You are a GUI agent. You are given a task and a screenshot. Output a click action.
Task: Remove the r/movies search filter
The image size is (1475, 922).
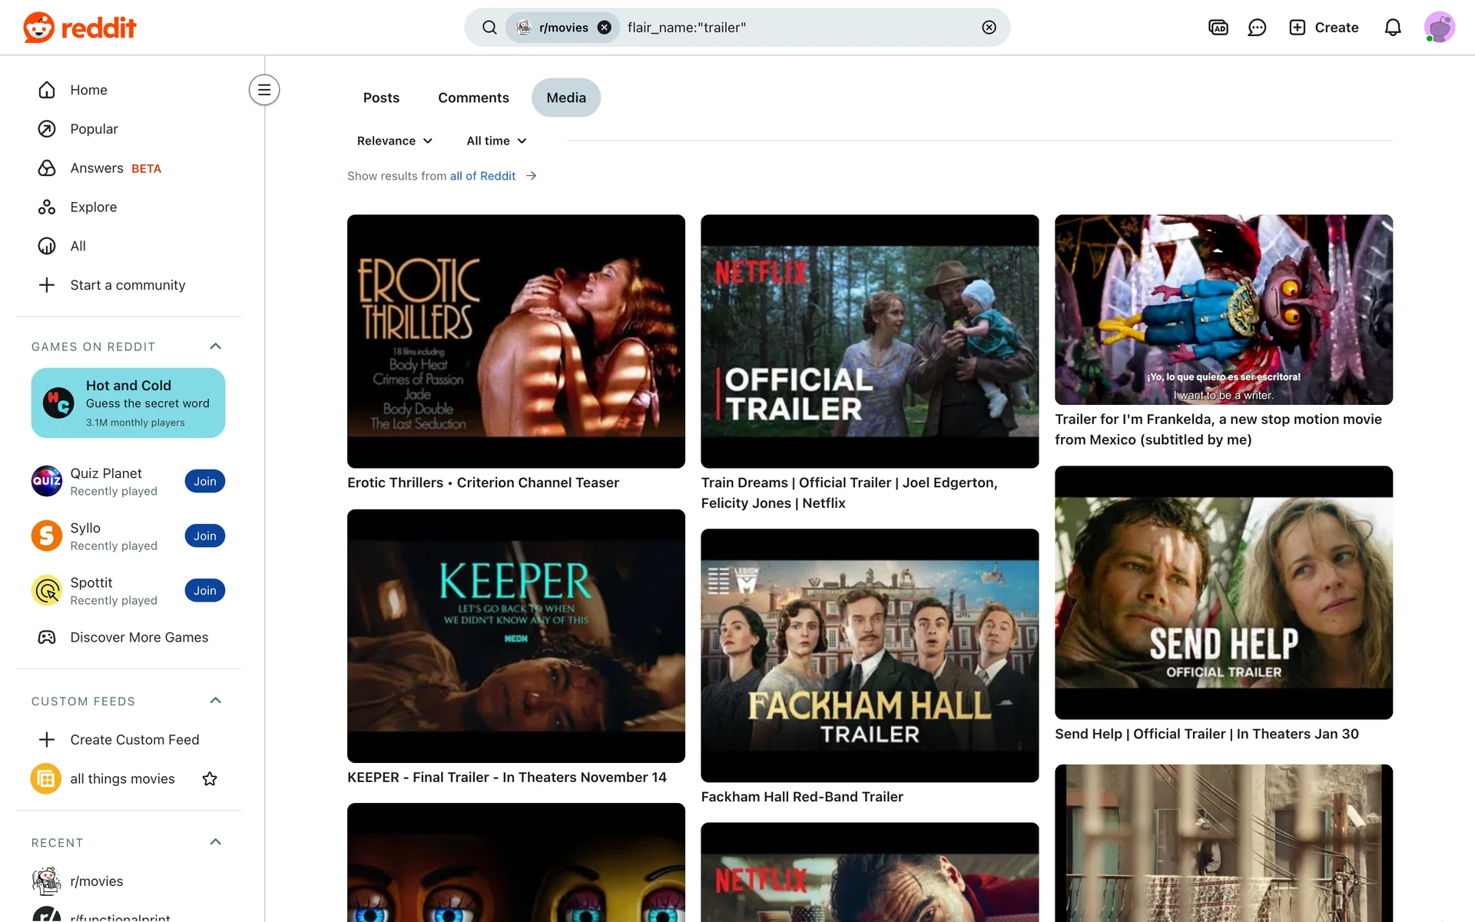pos(605,28)
